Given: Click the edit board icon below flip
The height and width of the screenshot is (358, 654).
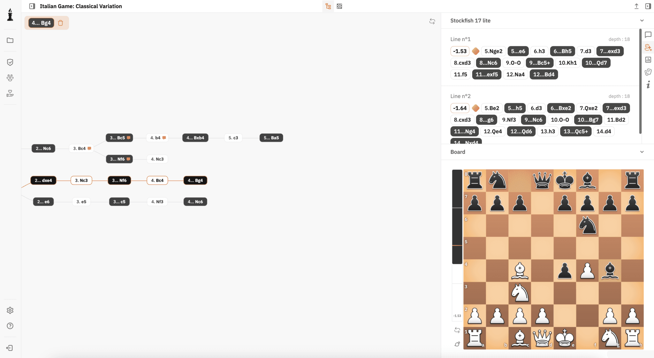Looking at the screenshot, I should pos(457,344).
